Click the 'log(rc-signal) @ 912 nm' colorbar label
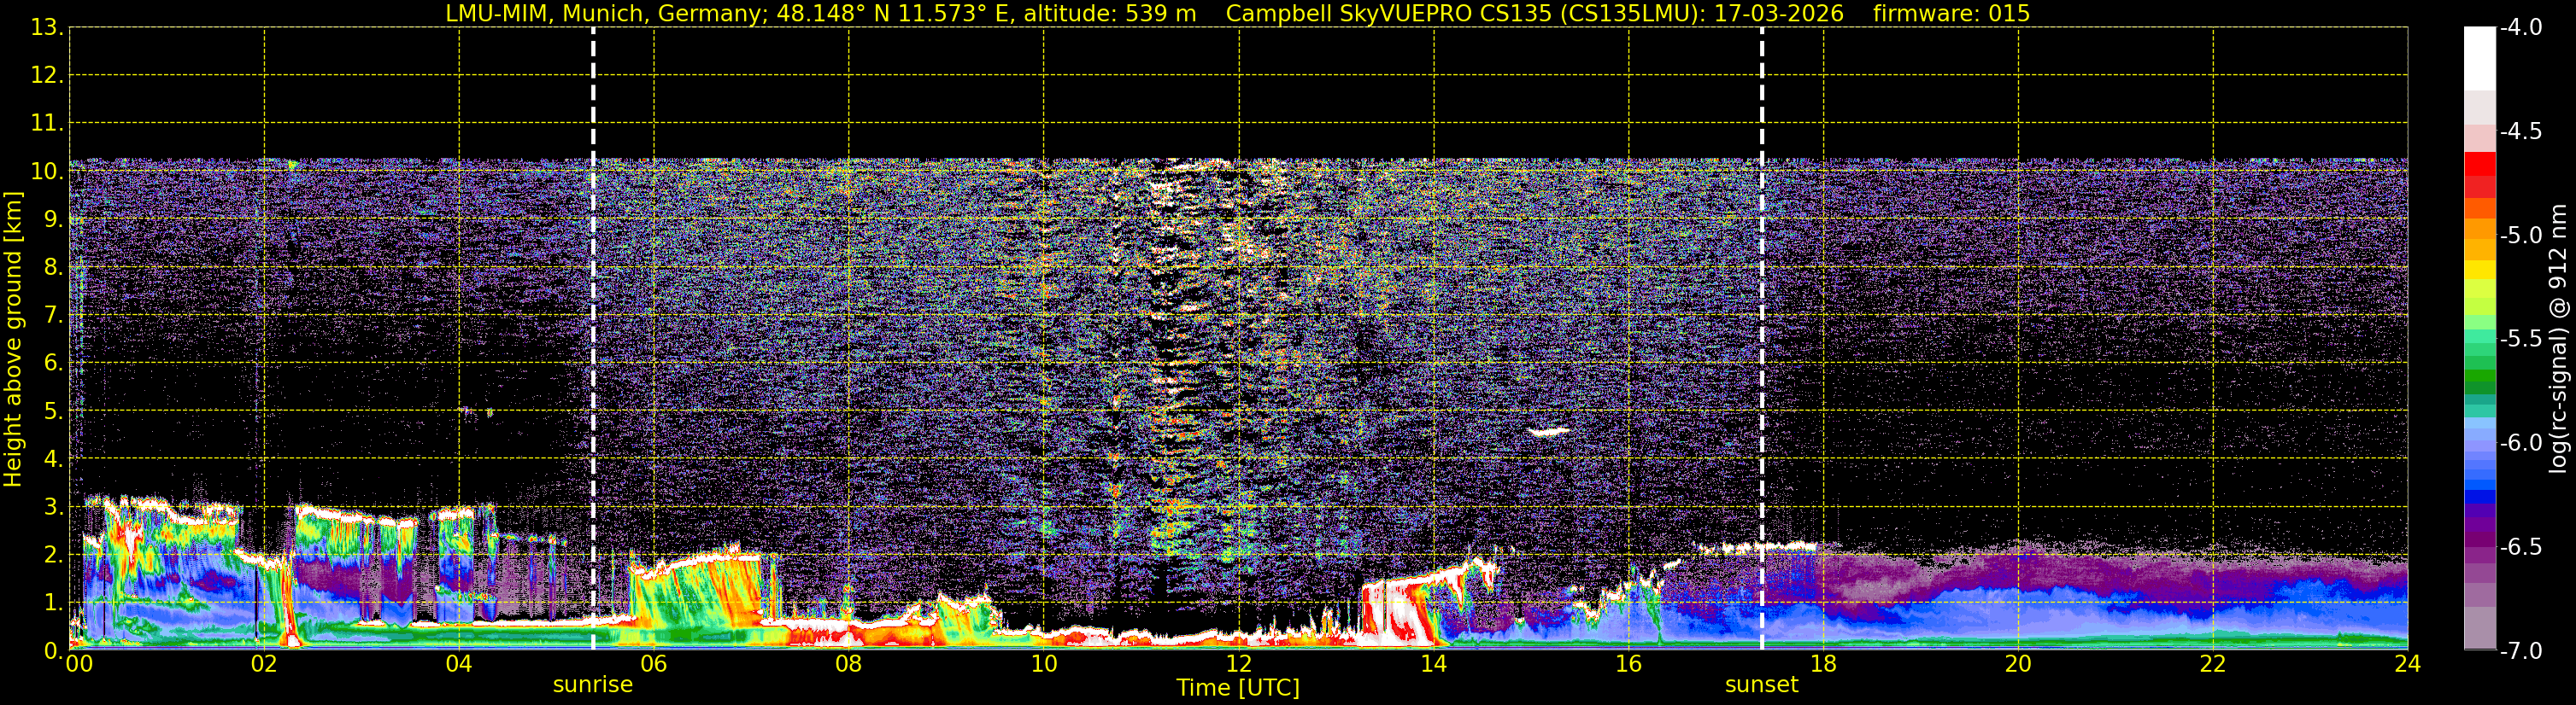This screenshot has width=2576, height=705. [x=2558, y=340]
